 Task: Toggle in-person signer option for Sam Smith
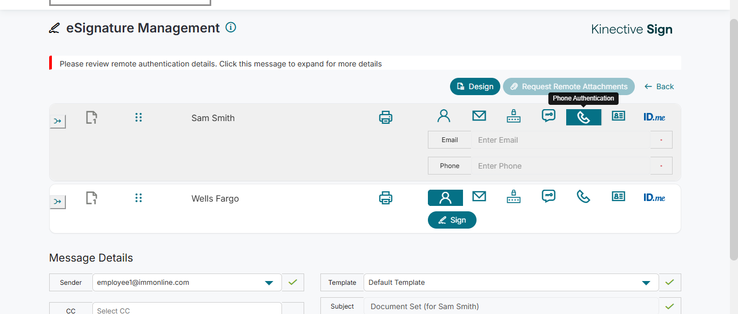[x=444, y=116]
